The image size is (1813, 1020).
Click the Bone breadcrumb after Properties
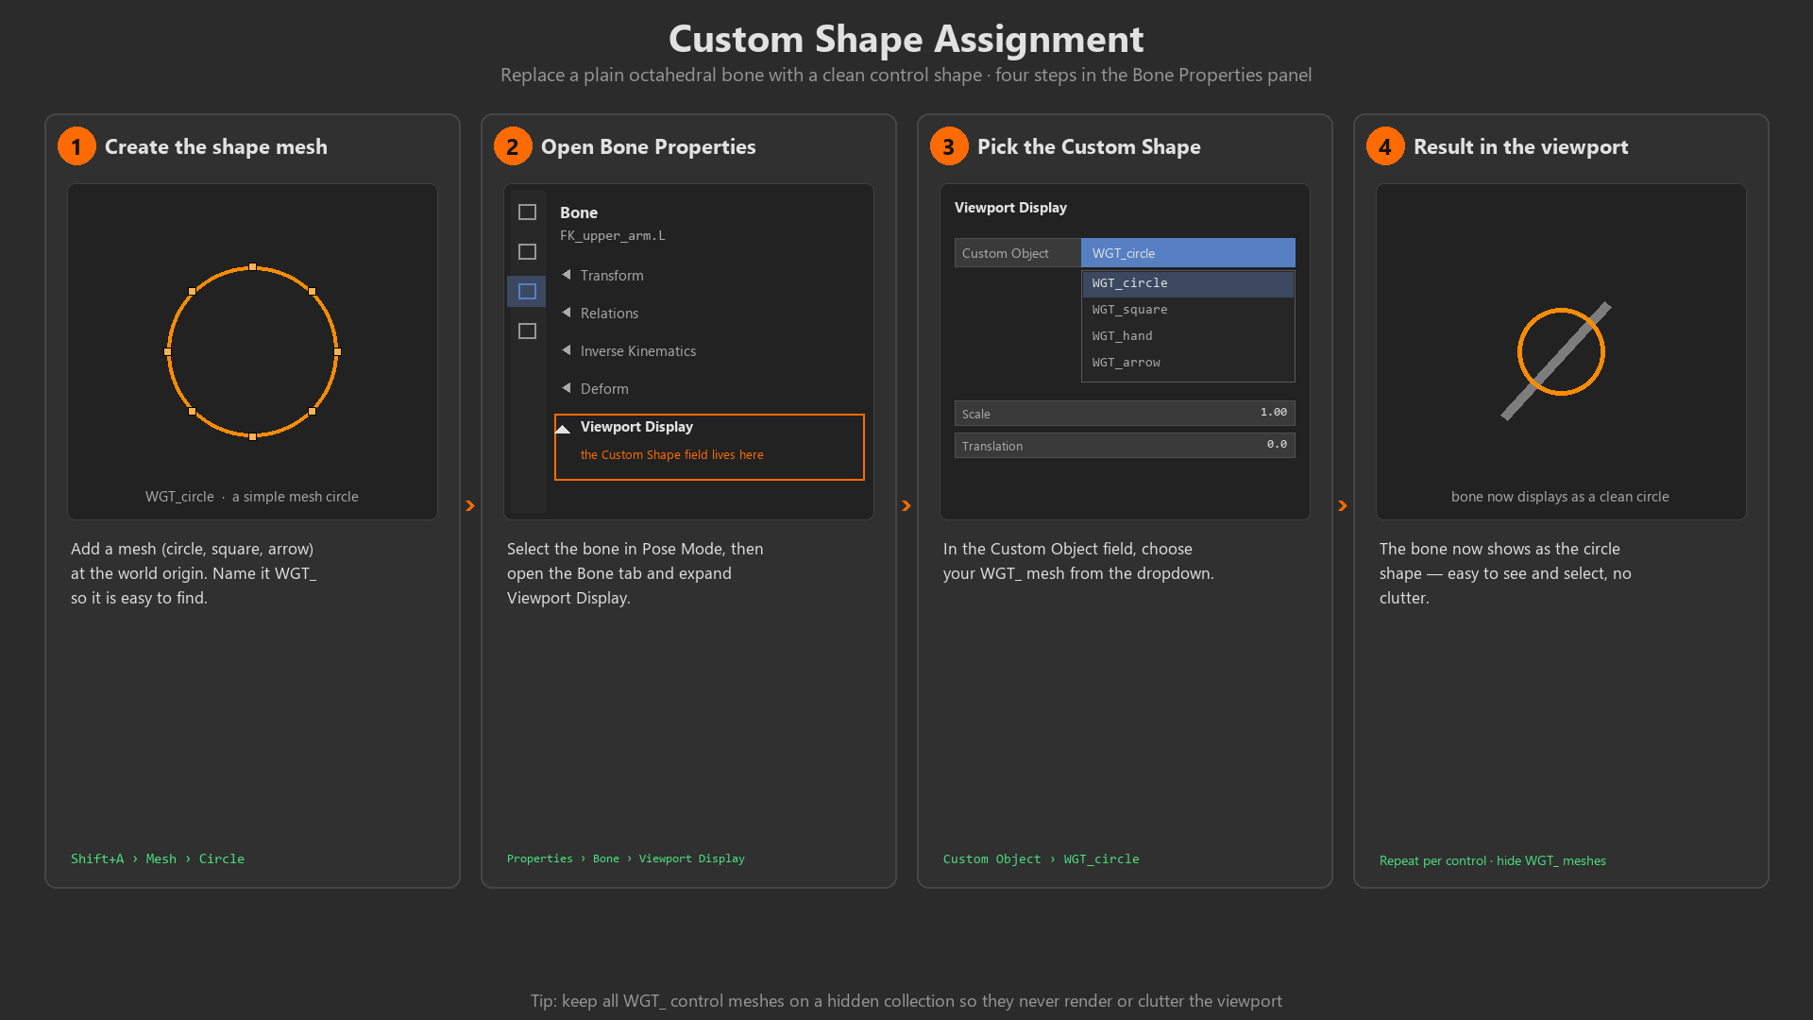pyautogui.click(x=606, y=858)
